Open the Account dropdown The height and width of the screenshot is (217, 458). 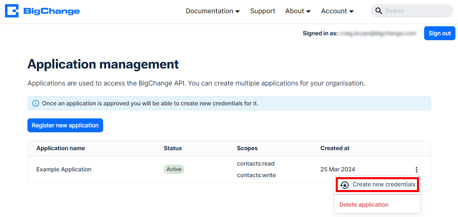pyautogui.click(x=337, y=11)
